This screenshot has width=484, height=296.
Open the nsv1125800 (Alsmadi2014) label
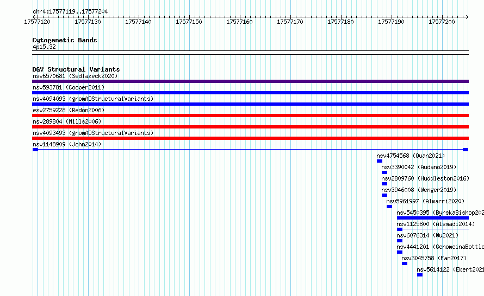click(x=436, y=224)
